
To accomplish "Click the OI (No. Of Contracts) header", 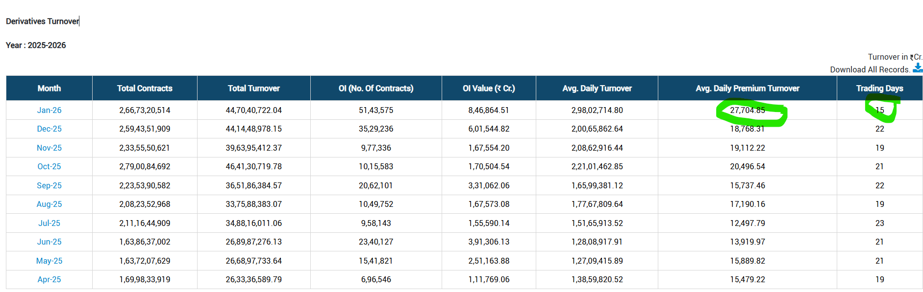I will [376, 89].
